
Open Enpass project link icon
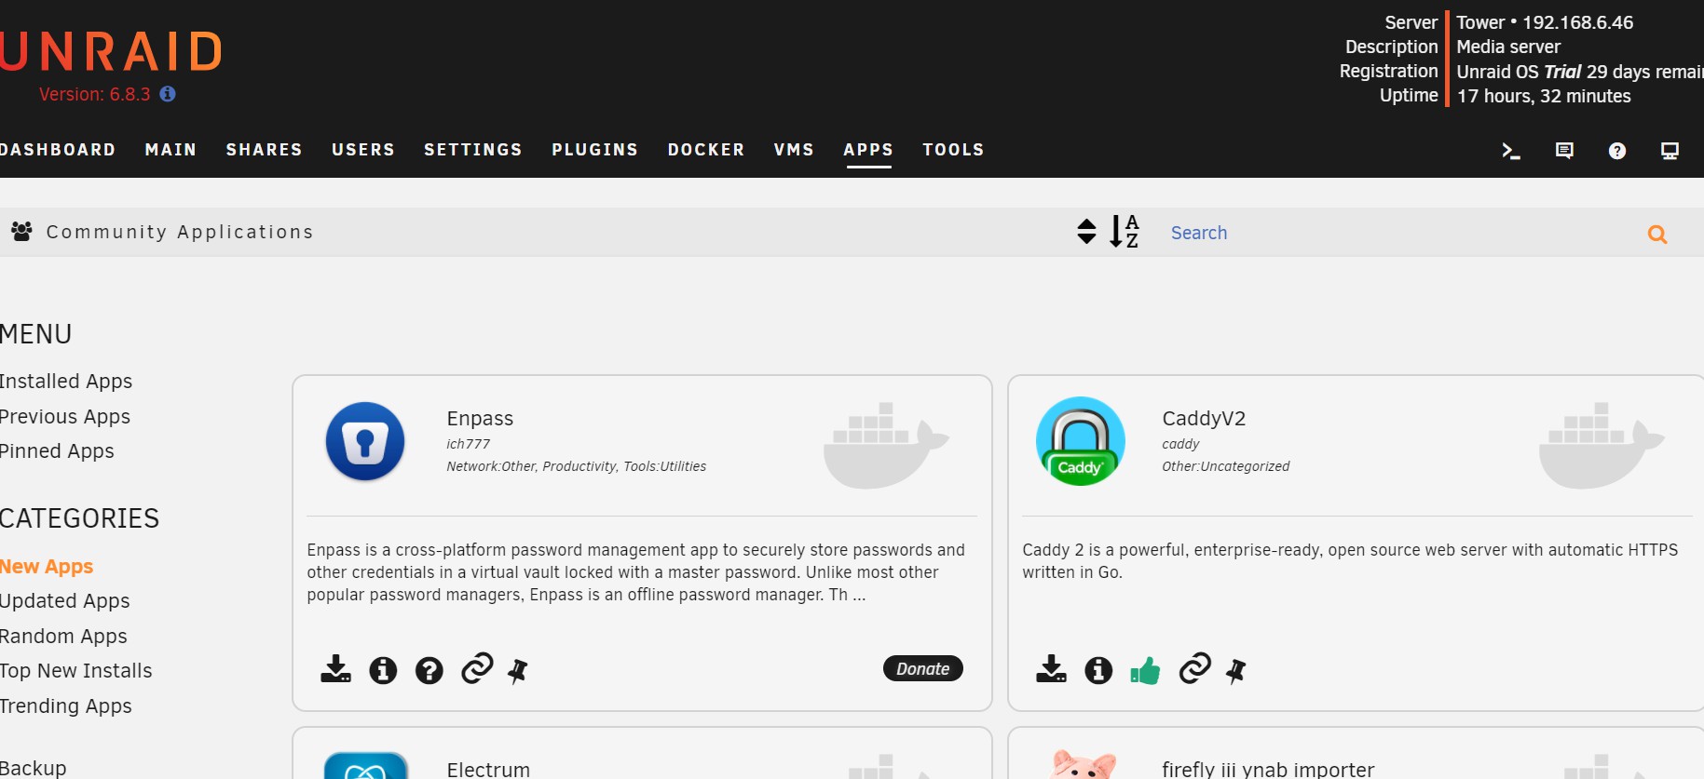pyautogui.click(x=477, y=668)
